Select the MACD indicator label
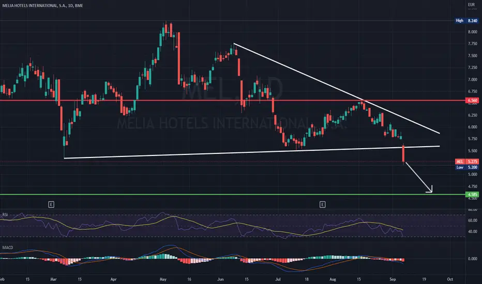This screenshot has height=284, width=482. (8, 247)
